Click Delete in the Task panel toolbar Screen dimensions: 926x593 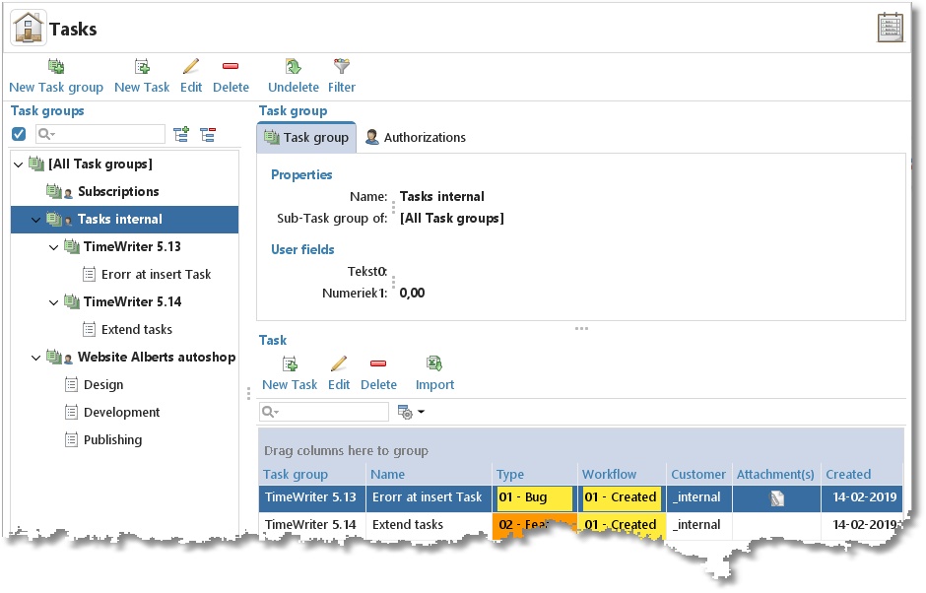coord(378,374)
